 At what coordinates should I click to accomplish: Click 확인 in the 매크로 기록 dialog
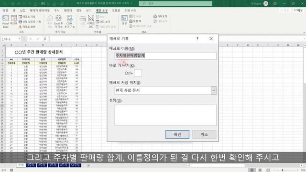(x=177, y=134)
